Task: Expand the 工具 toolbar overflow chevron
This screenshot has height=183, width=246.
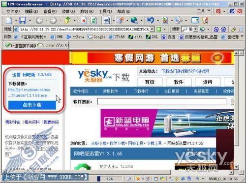Action: click(x=209, y=10)
